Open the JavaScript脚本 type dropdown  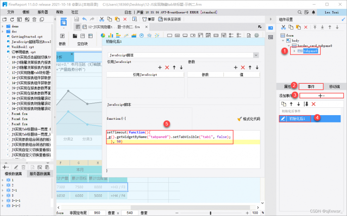point(256,55)
